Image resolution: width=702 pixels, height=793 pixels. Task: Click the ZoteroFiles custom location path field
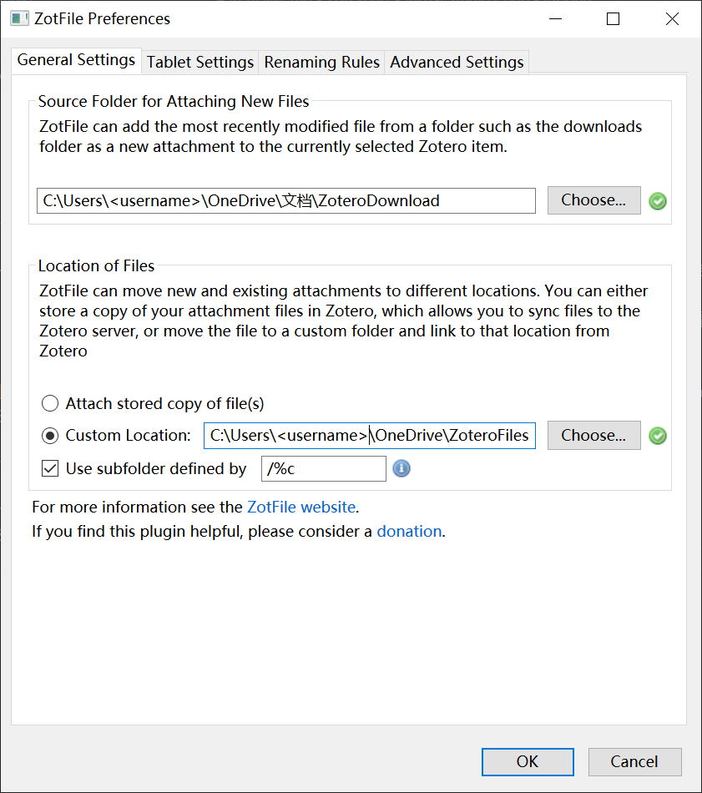pyautogui.click(x=370, y=436)
